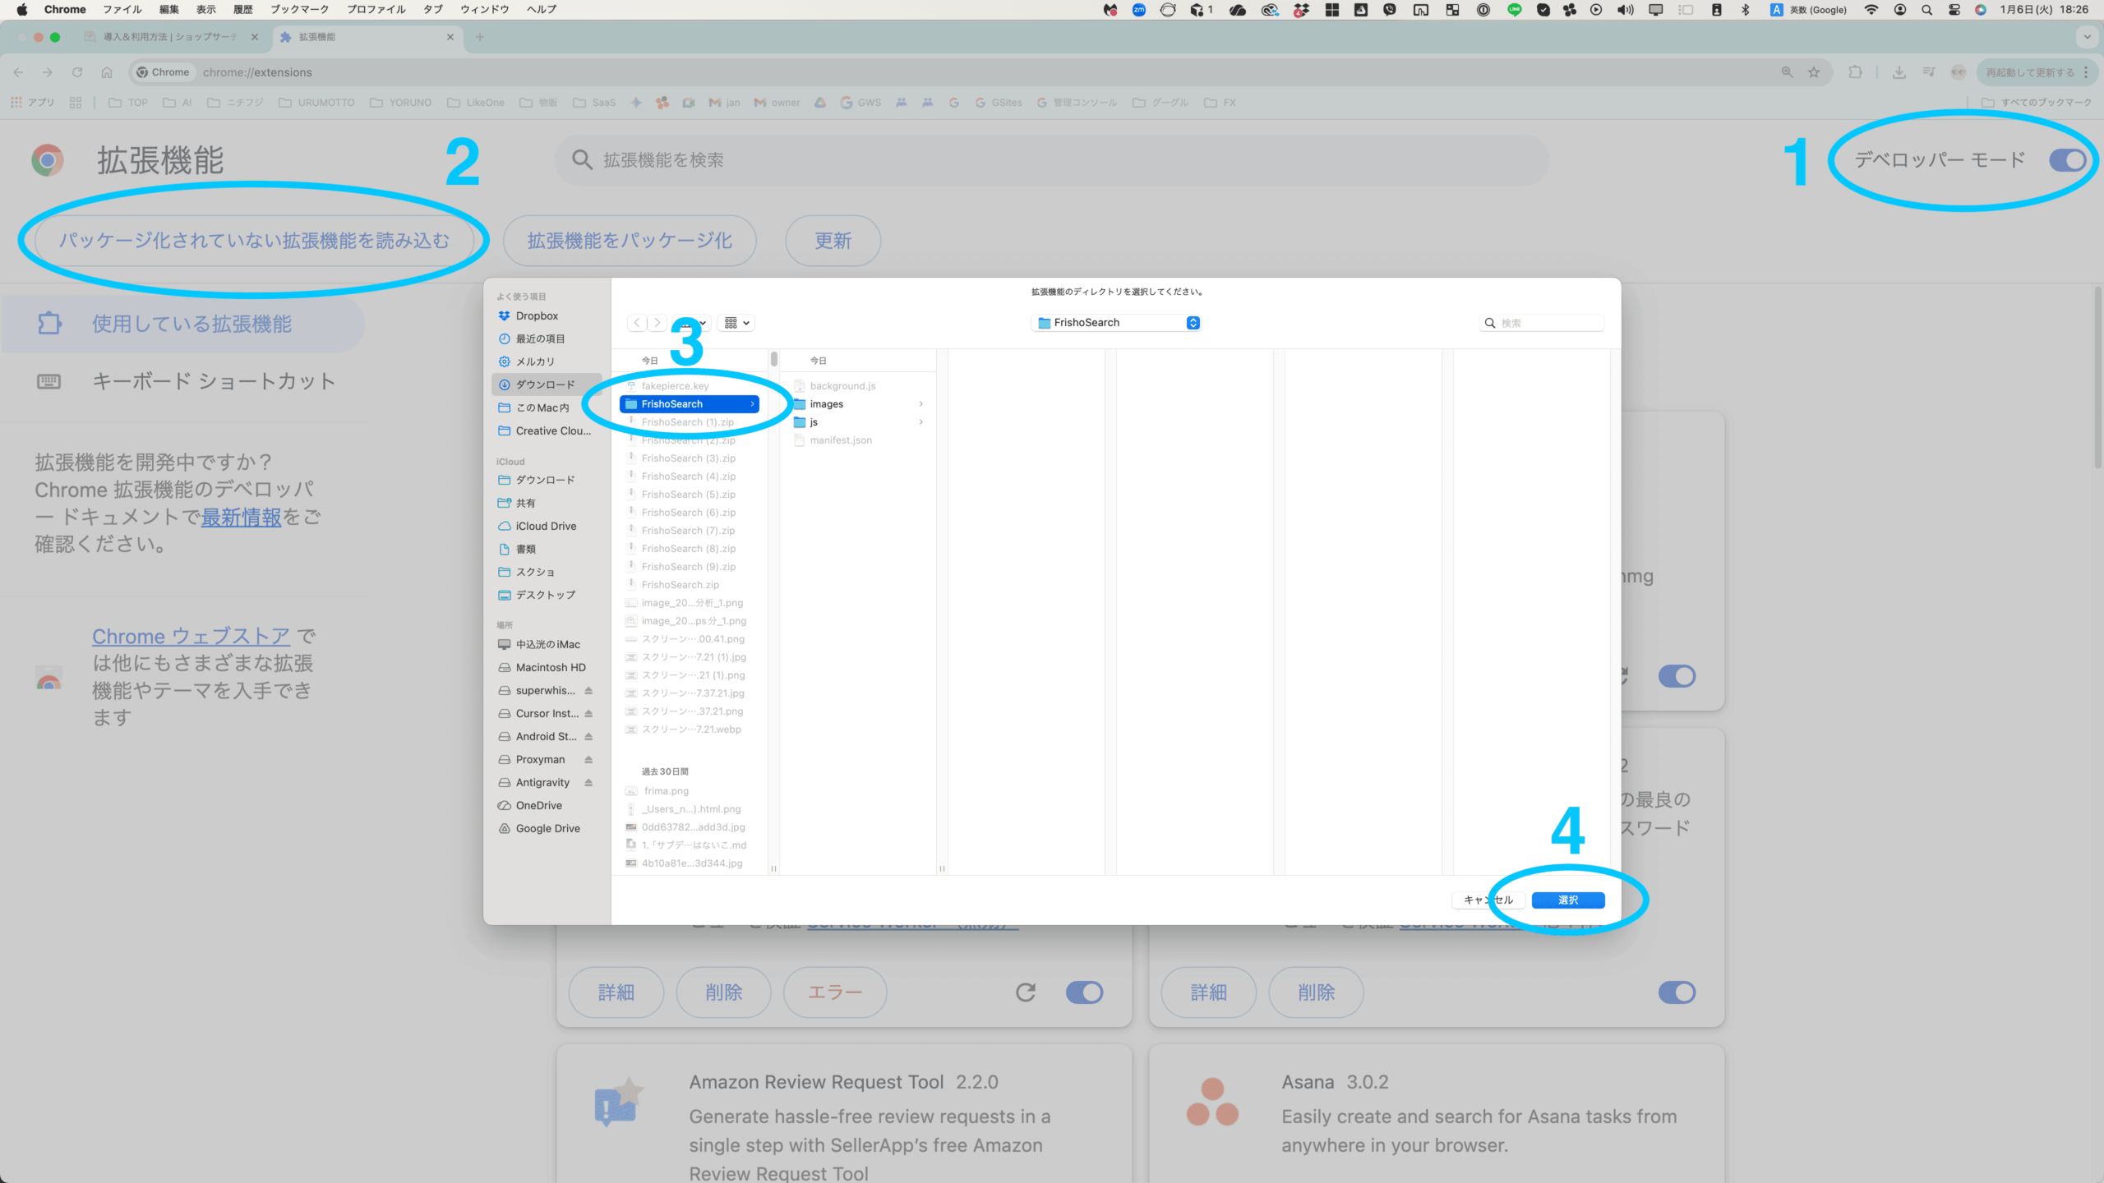The width and height of the screenshot is (2104, 1183).
Task: Expand the images folder chevron
Action: (920, 404)
